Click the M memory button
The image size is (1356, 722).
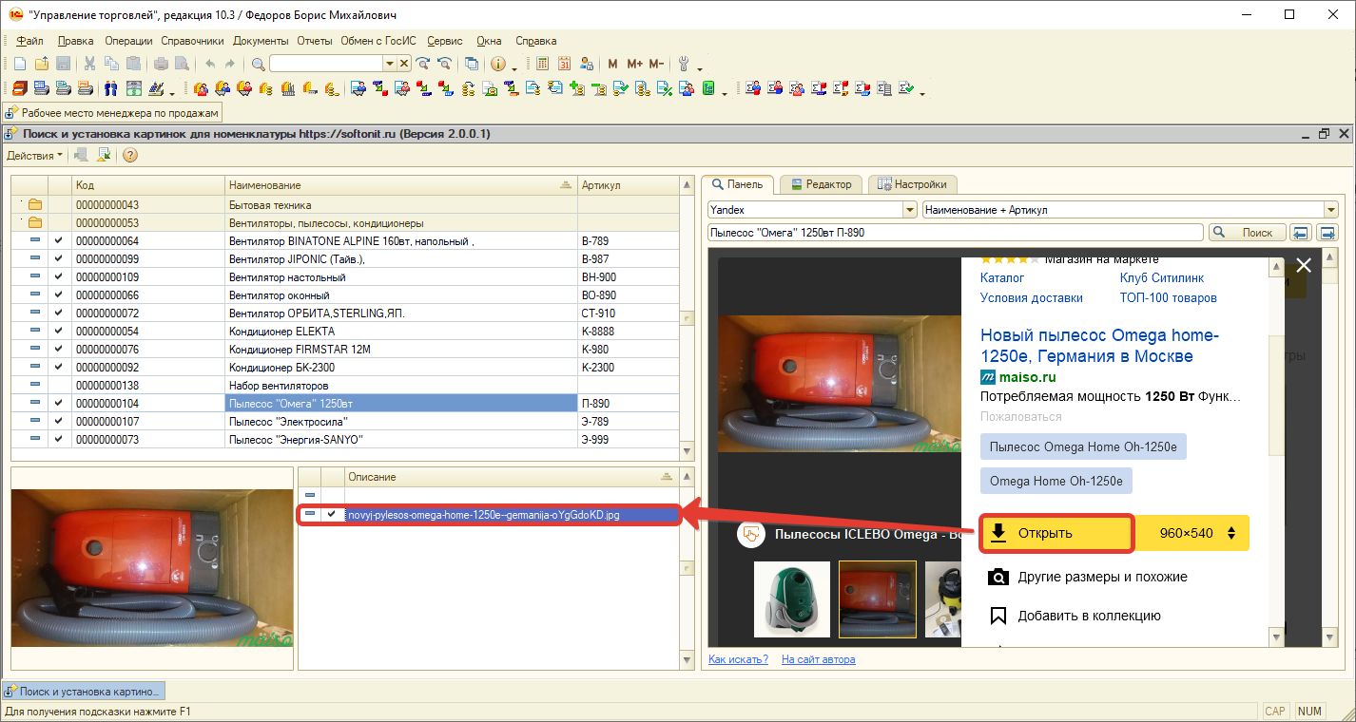point(612,64)
